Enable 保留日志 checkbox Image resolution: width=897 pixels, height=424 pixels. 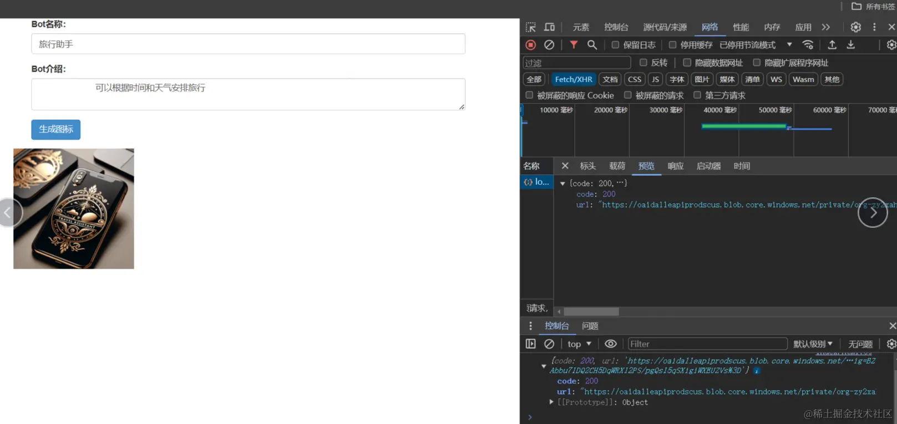coord(615,45)
